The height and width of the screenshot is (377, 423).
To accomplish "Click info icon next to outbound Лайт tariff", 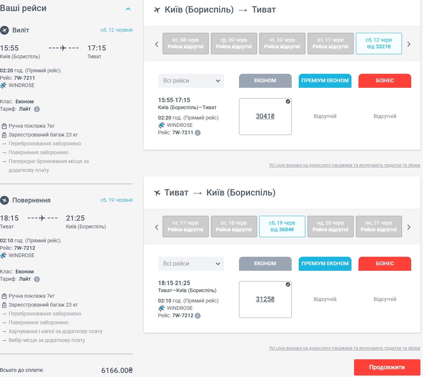I will 37,109.
